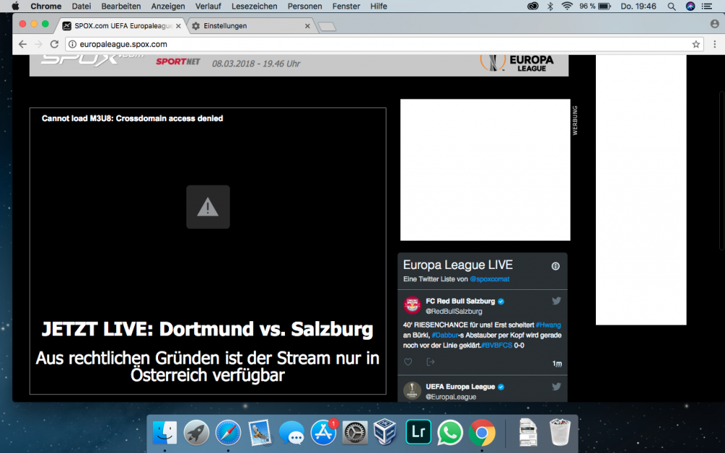Like the FC Red Bull Salzburg tweet
The width and height of the screenshot is (725, 453).
click(x=408, y=362)
